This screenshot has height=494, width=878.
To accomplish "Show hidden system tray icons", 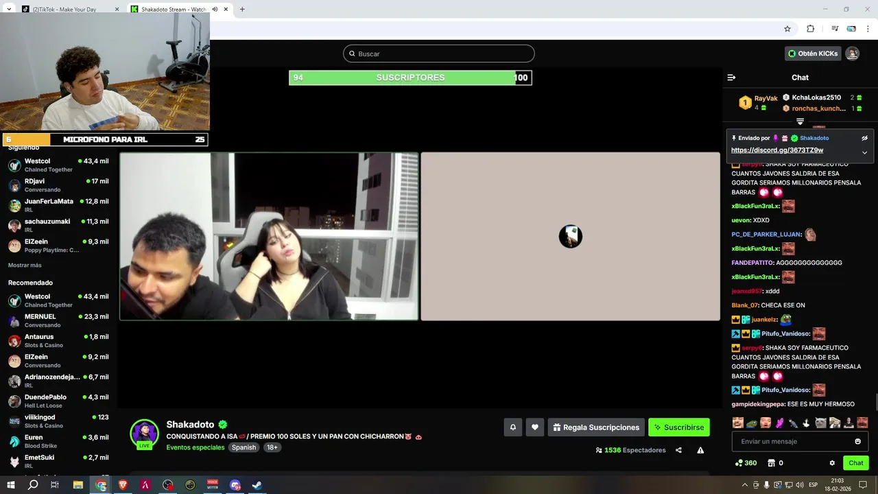I will [745, 485].
